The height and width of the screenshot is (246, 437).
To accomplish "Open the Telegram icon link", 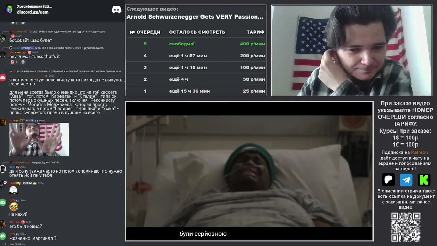I will 406,180.
